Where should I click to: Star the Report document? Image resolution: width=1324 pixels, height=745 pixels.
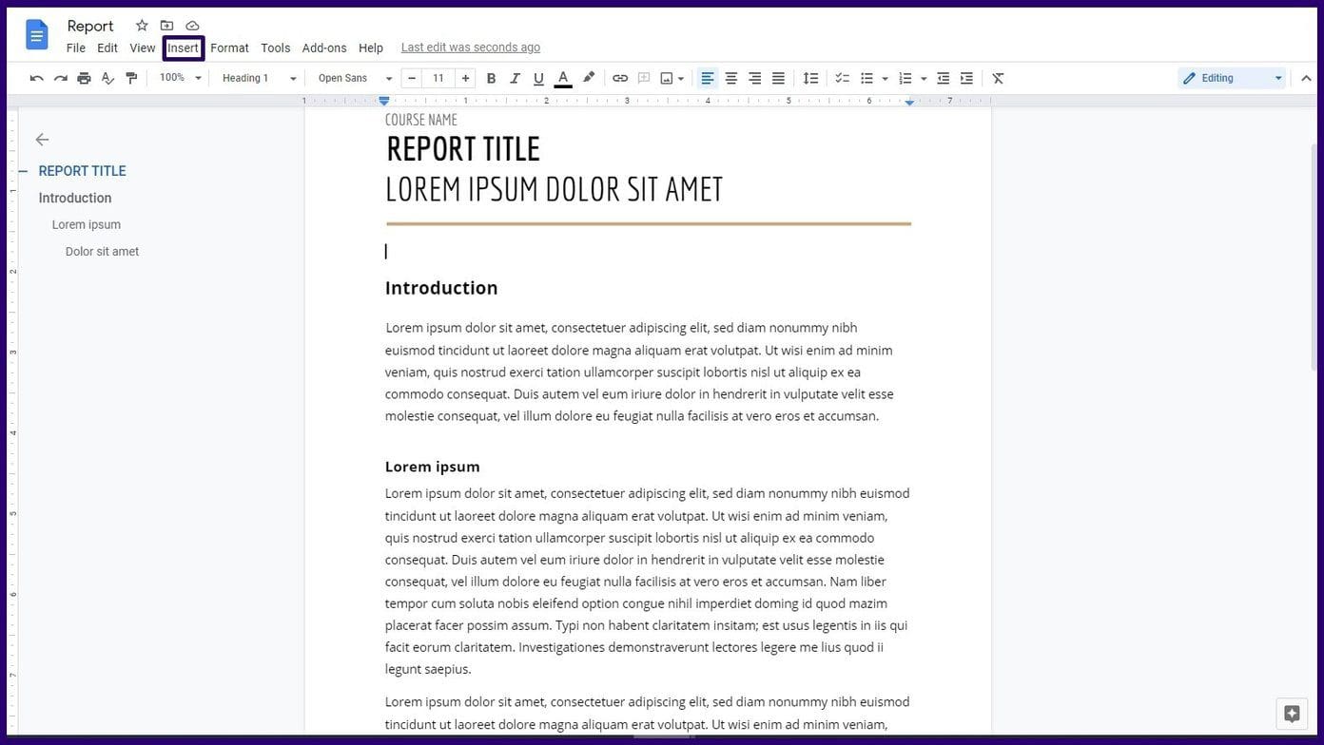click(142, 26)
